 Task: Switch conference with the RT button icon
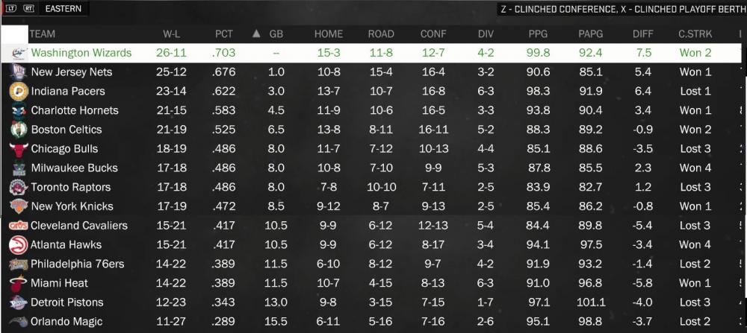[x=28, y=8]
